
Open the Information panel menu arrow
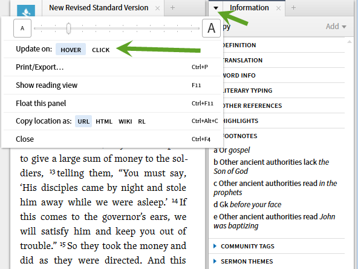pos(216,8)
